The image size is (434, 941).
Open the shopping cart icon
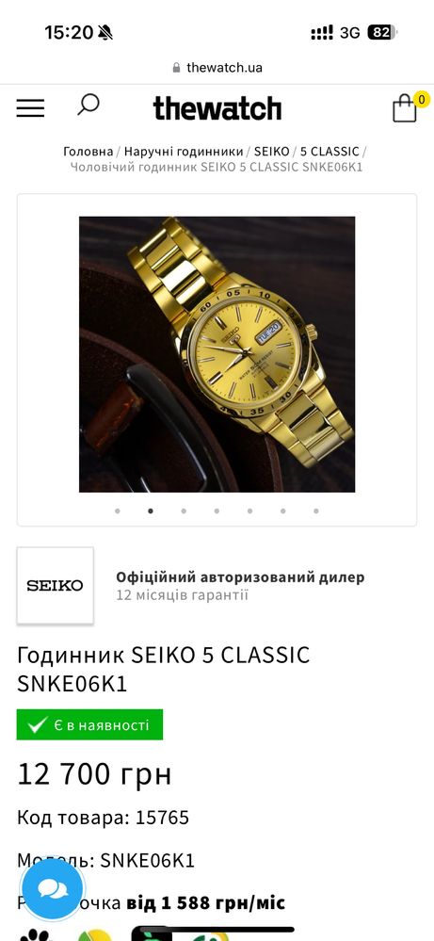click(405, 108)
